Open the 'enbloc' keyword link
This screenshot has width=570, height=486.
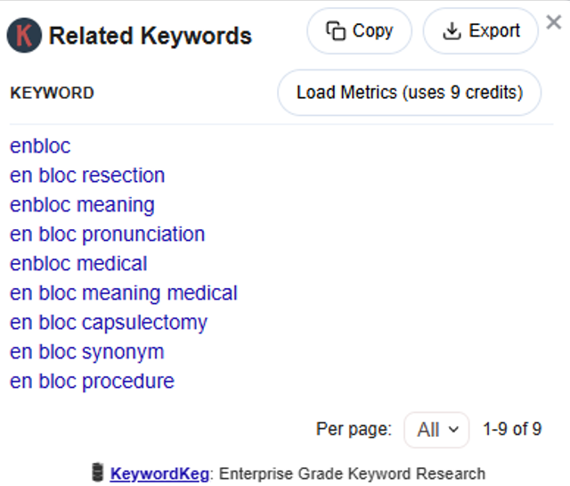(x=40, y=146)
